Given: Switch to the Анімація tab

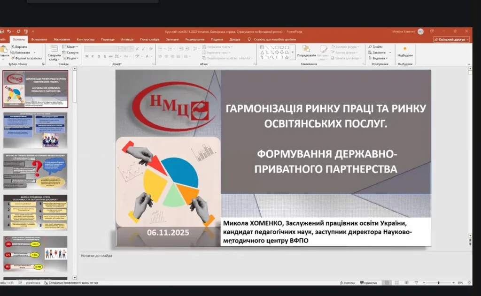Looking at the screenshot, I should coord(127,39).
